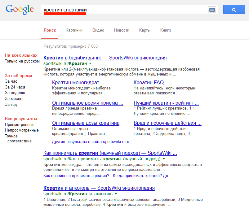This screenshot has height=208, width=249.
Task: Choose the За неделю time filter
Action: [15, 93]
